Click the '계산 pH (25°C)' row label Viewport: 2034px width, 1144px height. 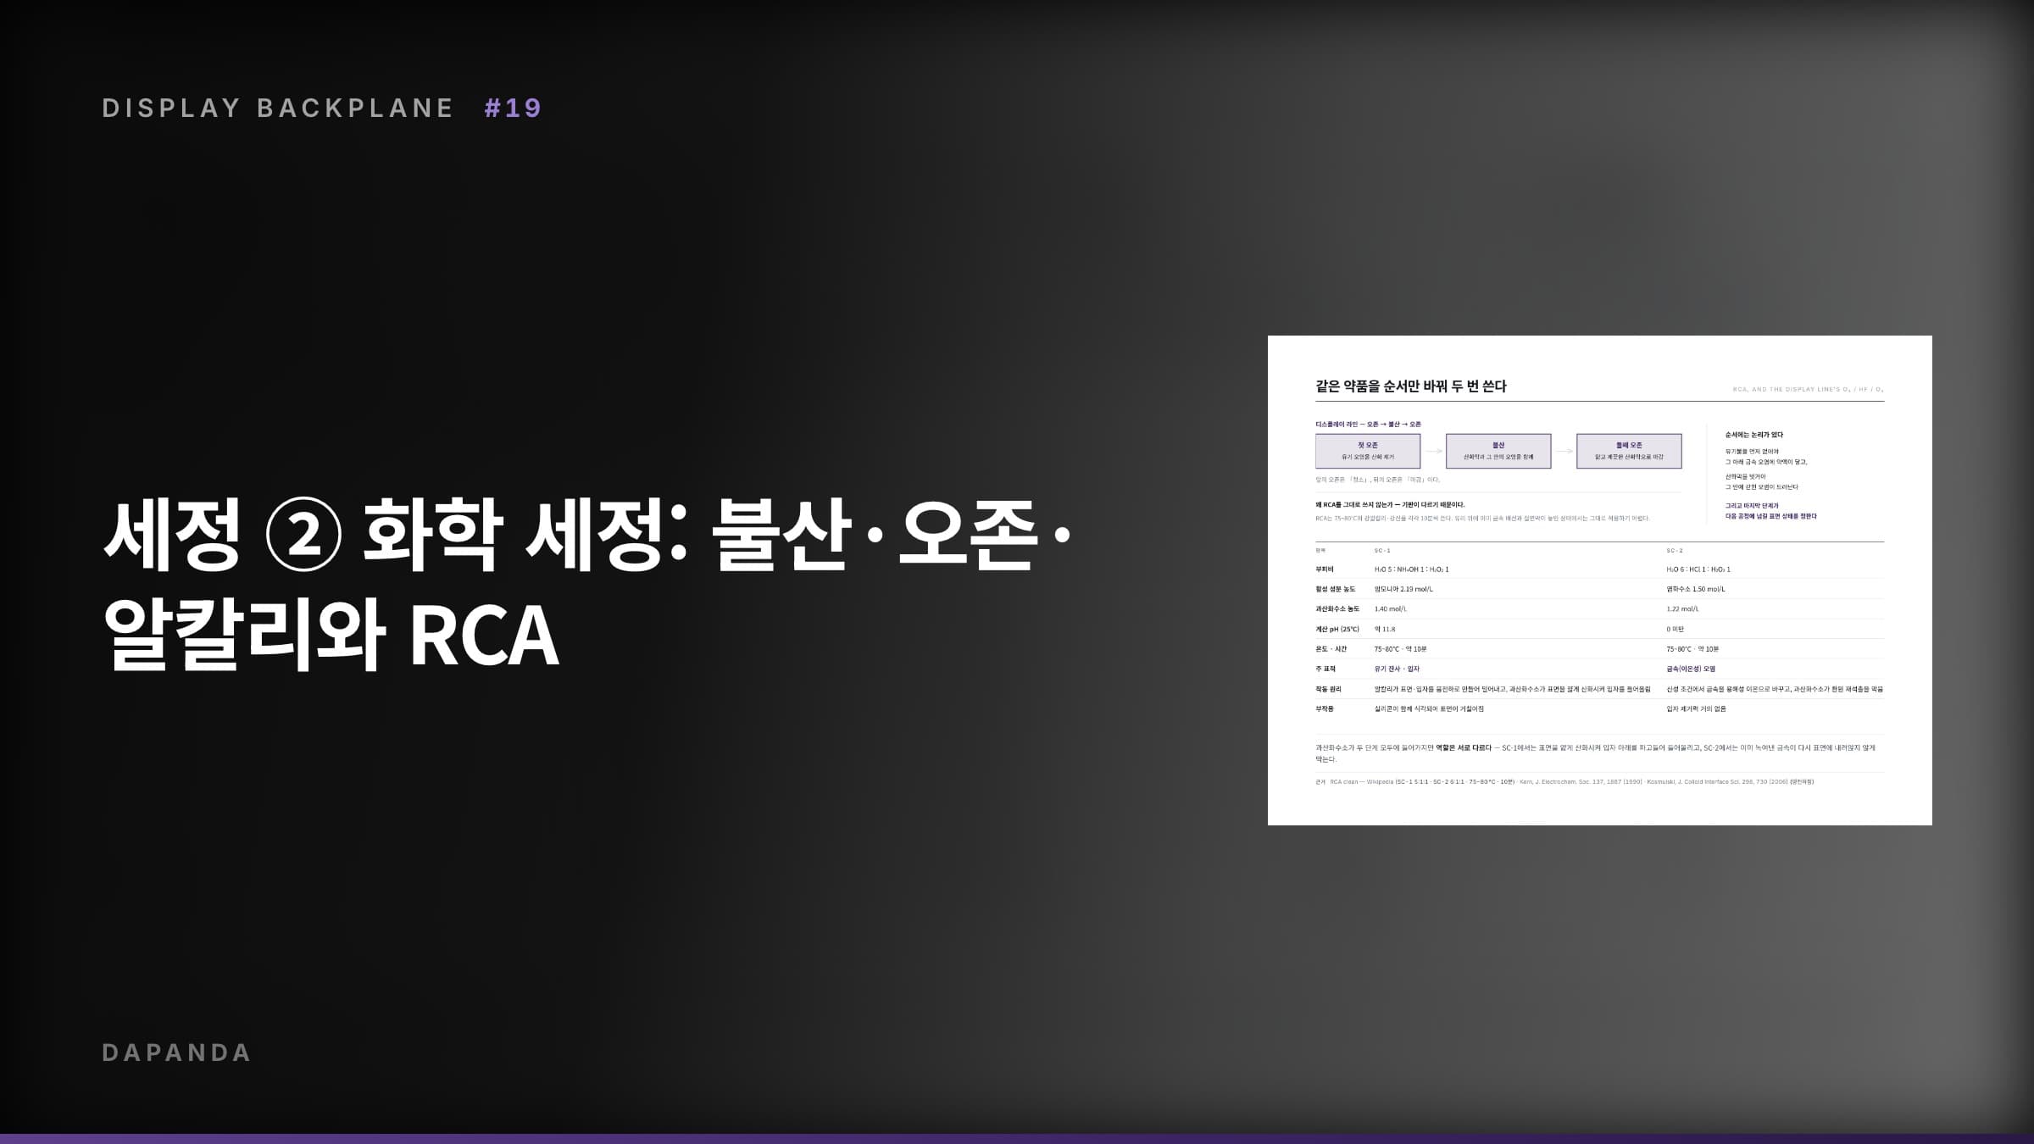point(1337,629)
